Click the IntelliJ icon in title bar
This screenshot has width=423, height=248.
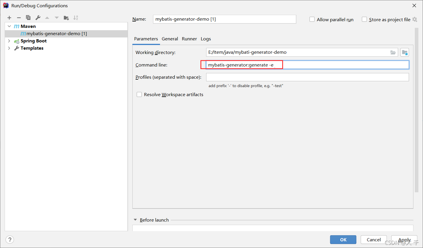tap(6, 6)
